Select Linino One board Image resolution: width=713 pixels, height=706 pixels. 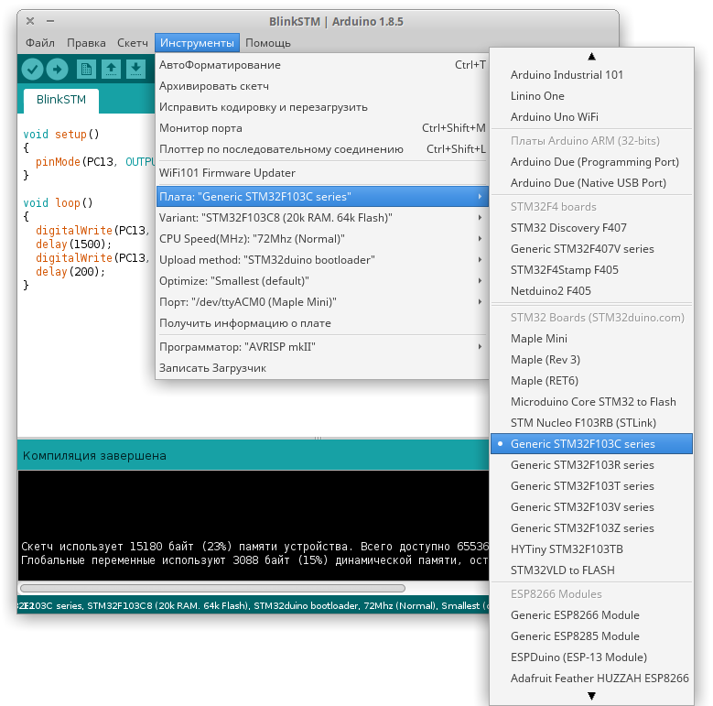click(591, 96)
